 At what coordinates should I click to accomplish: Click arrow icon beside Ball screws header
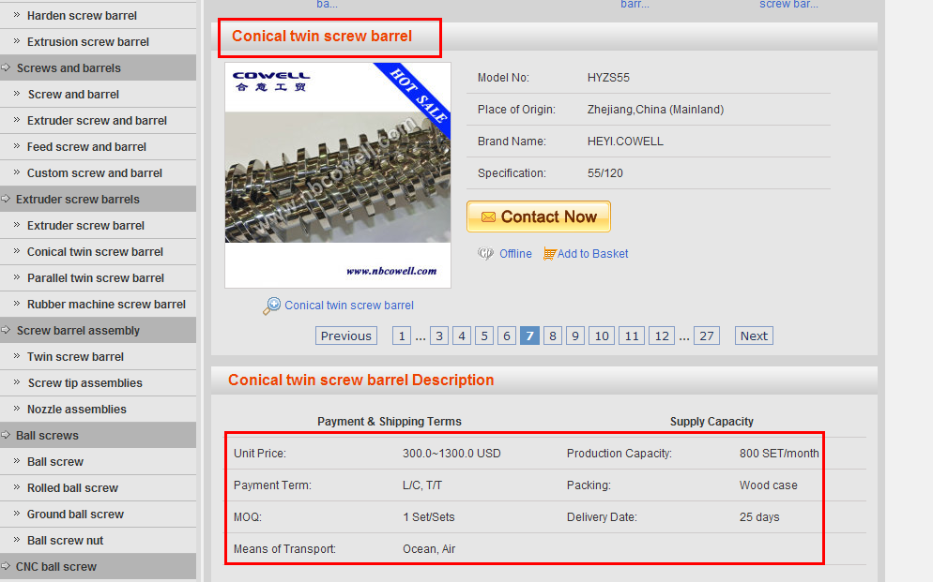click(6, 435)
